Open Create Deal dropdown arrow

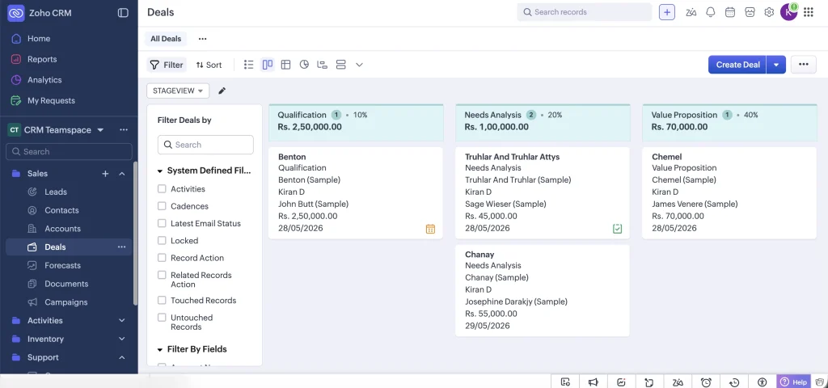pyautogui.click(x=775, y=65)
